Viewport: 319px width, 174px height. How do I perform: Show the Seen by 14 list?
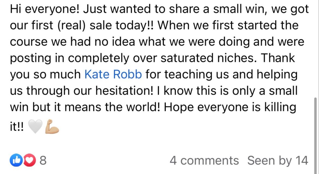pos(278,160)
